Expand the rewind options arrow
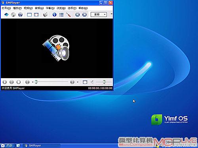The height and width of the screenshot is (148, 198). (32, 82)
